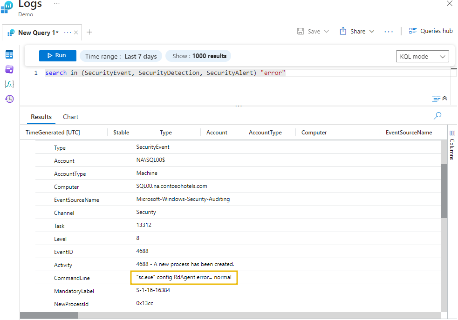Click the Queries hub icon
The image size is (458, 320).
(412, 31)
